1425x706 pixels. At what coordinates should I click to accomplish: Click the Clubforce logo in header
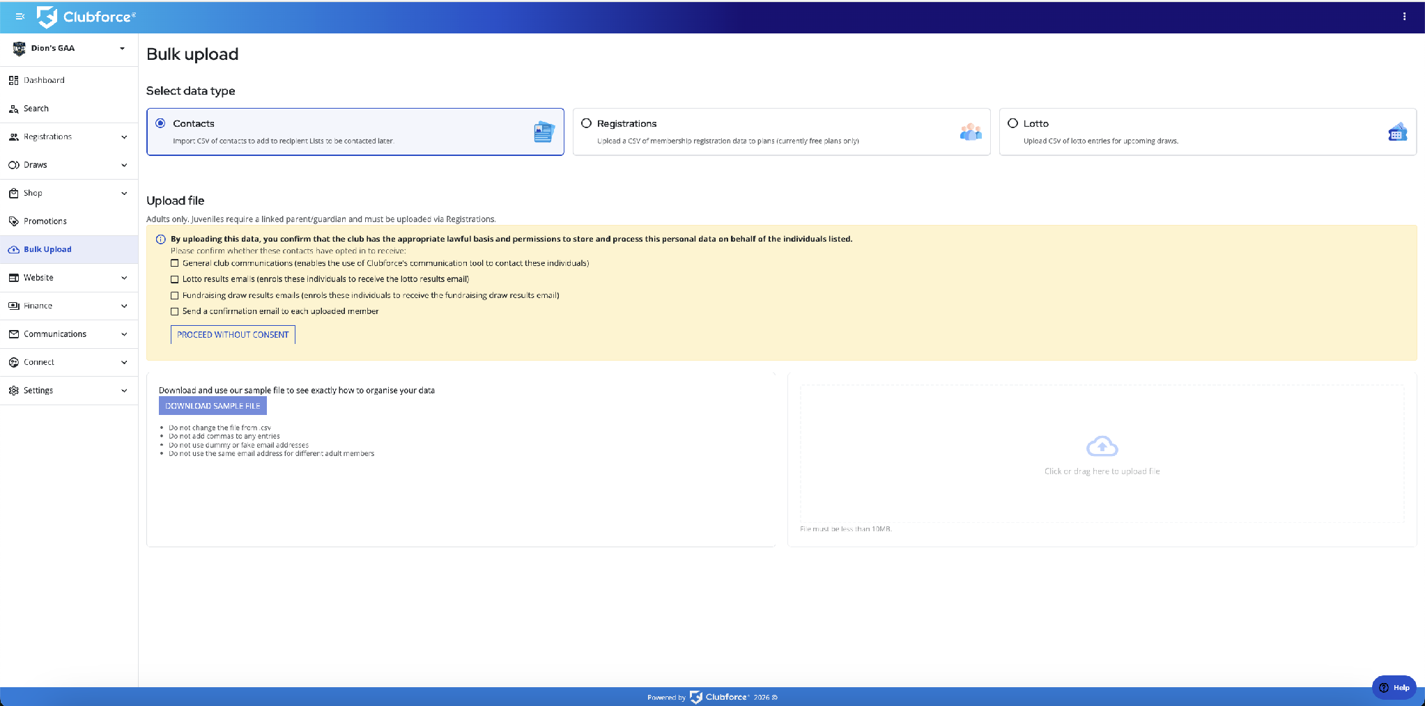[x=86, y=17]
